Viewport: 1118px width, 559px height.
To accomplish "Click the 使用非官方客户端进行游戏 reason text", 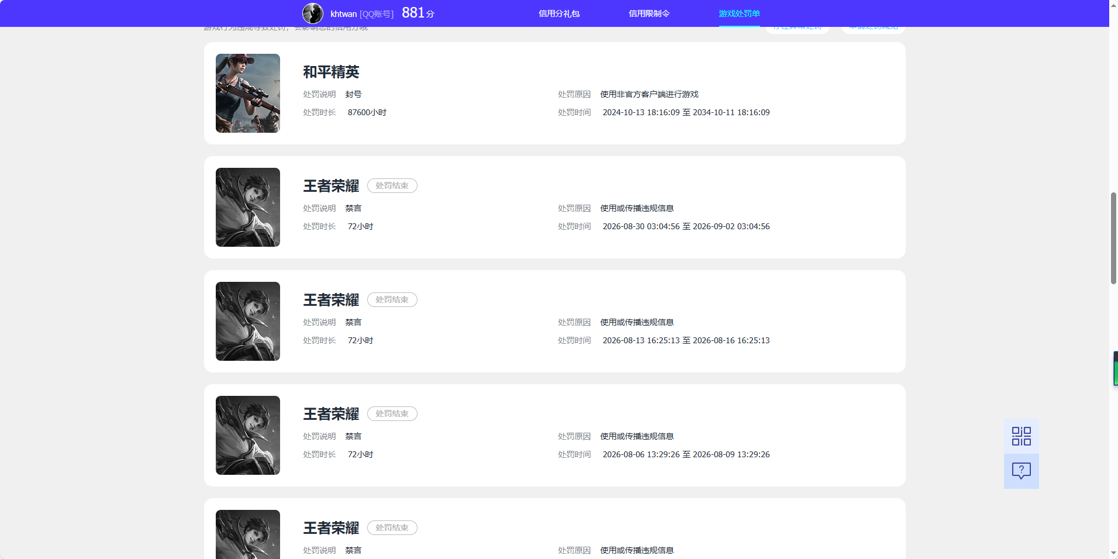I will pos(649,94).
